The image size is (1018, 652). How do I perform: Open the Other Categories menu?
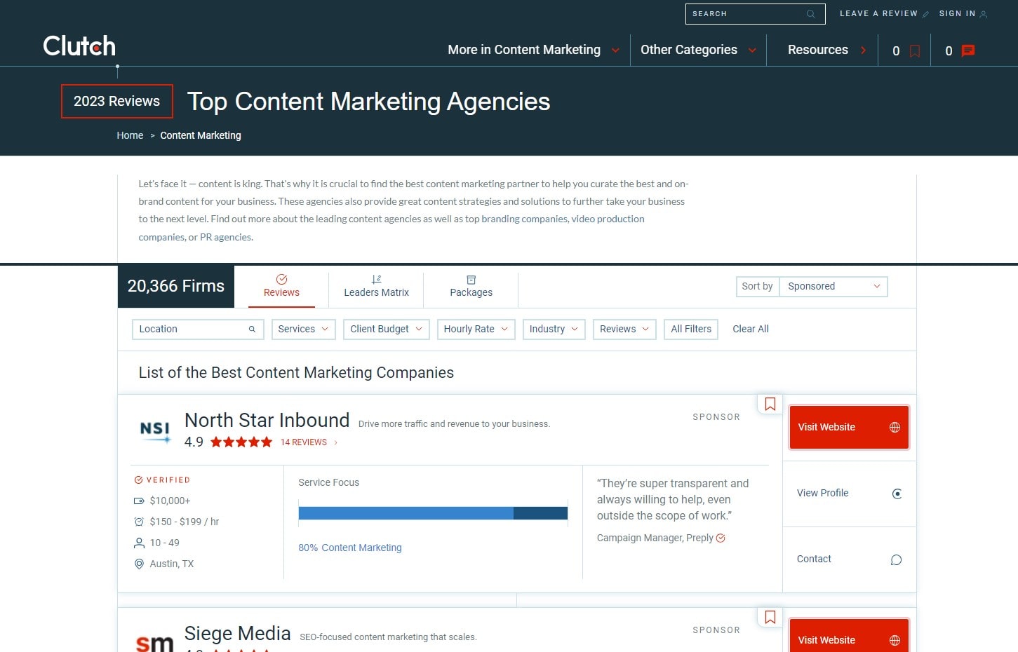[697, 49]
